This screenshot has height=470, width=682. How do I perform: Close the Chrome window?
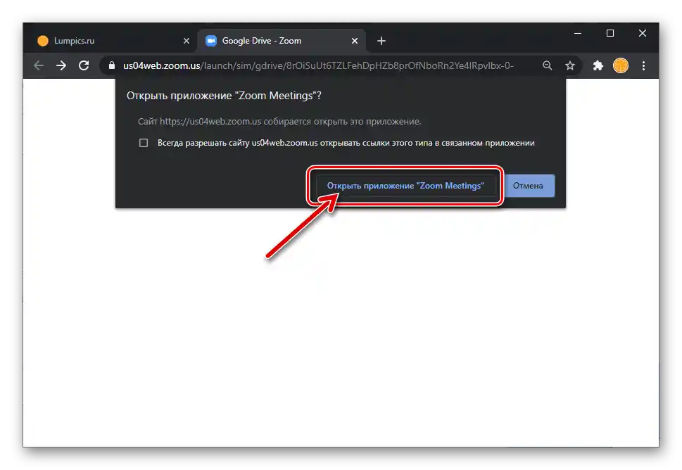tap(643, 33)
